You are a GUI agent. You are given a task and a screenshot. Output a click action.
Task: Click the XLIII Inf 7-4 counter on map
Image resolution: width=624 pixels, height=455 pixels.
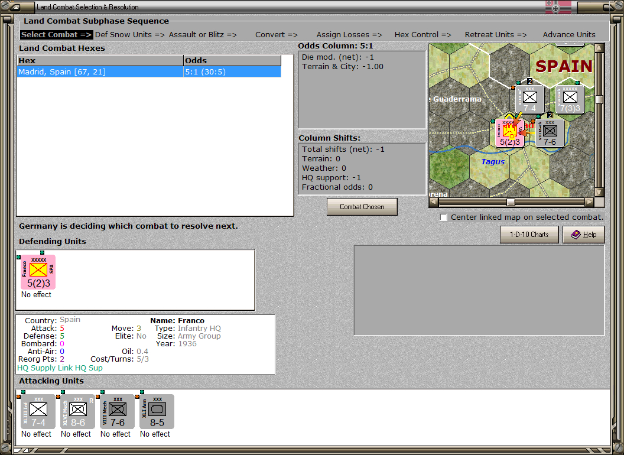click(529, 99)
